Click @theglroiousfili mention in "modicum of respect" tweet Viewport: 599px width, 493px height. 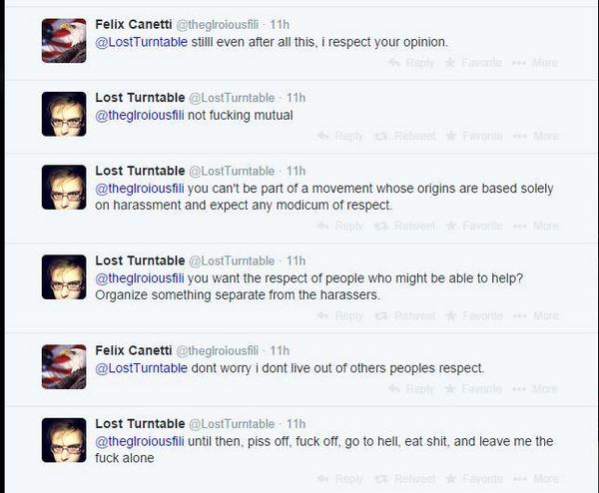pyautogui.click(x=139, y=189)
